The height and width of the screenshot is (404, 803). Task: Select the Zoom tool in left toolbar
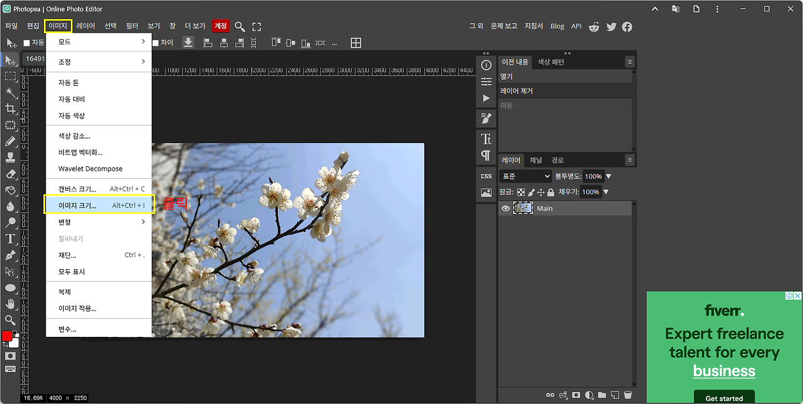tap(11, 320)
